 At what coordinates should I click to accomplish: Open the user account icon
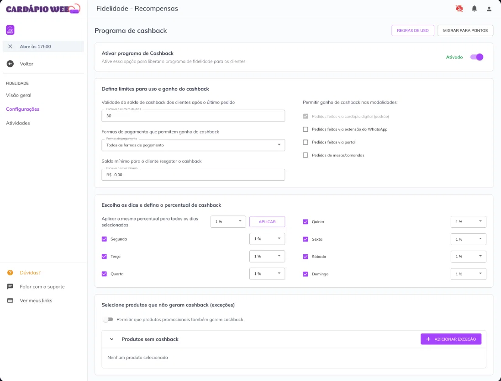(489, 9)
